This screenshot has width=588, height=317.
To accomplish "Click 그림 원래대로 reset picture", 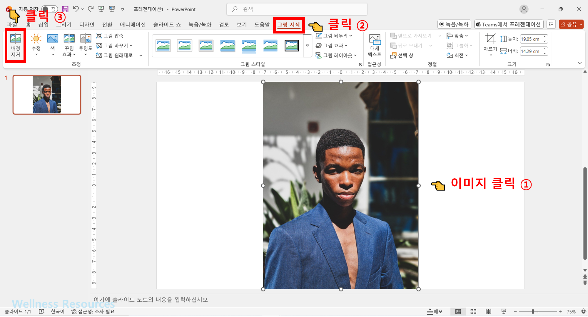I will coord(114,55).
